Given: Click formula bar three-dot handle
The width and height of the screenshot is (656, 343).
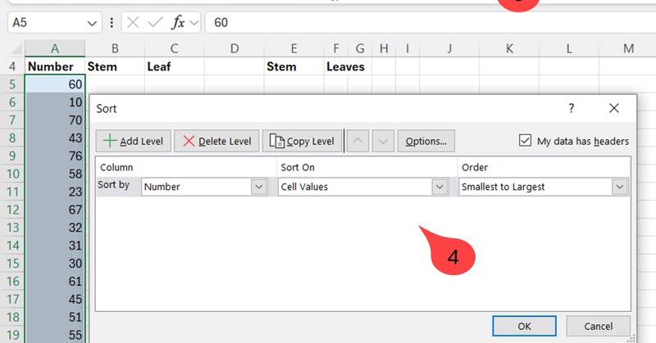Looking at the screenshot, I should (x=112, y=23).
